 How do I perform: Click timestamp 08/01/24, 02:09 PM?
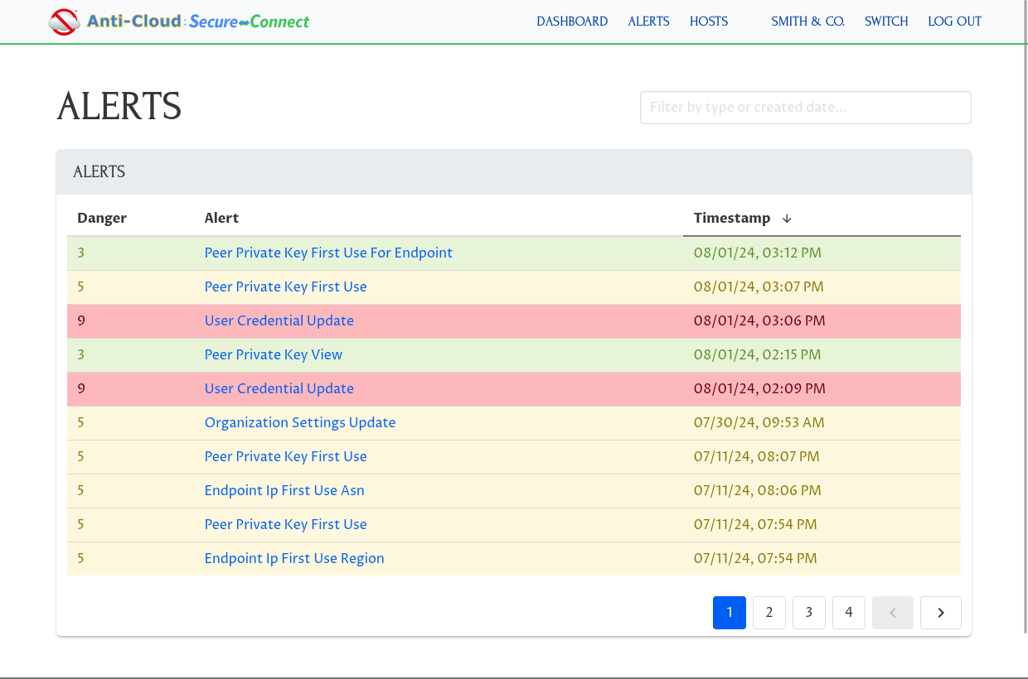tap(759, 388)
